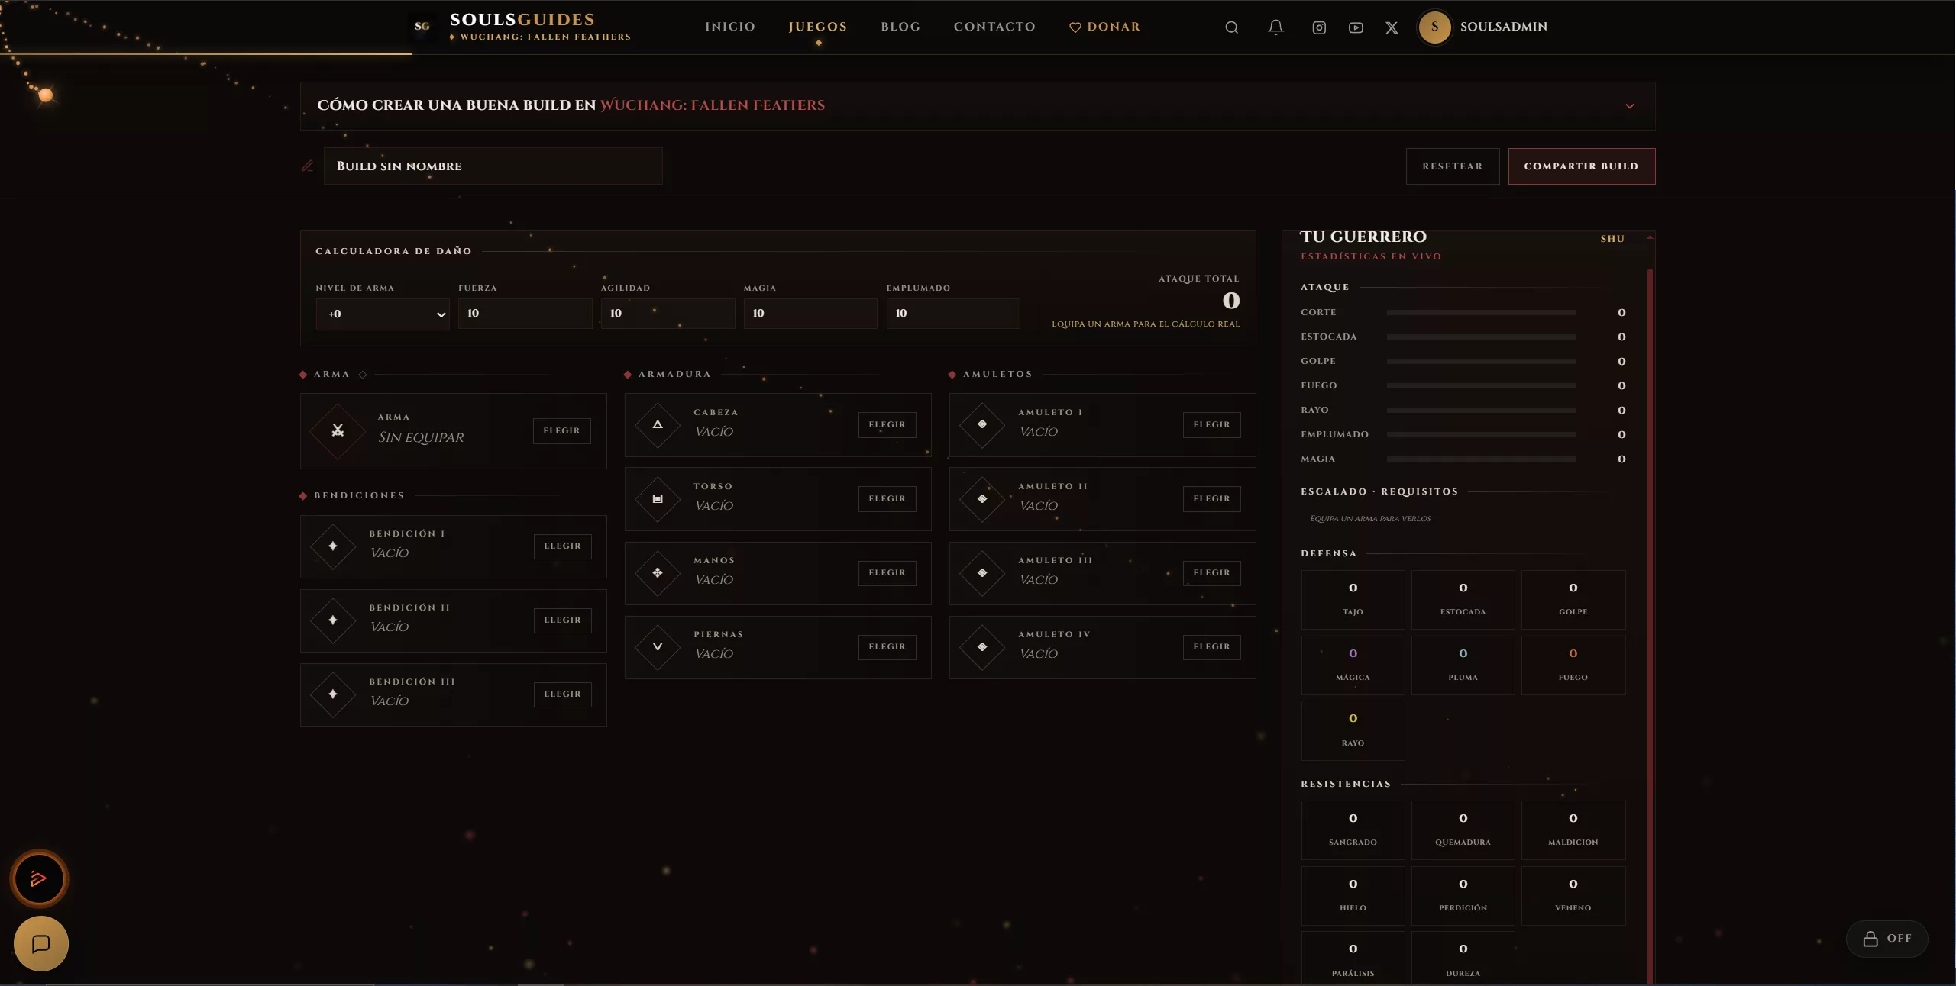Open the YouTube icon link

coord(1356,27)
